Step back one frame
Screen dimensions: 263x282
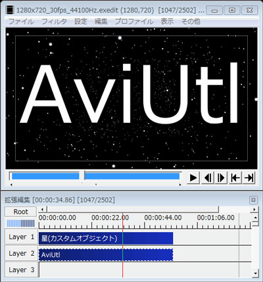(x=207, y=177)
